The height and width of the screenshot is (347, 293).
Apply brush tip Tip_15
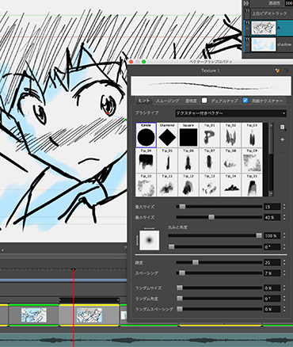[252, 185]
